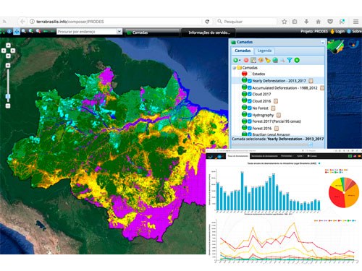
Task: Open the browser hamburger menu
Action: (x=355, y=22)
